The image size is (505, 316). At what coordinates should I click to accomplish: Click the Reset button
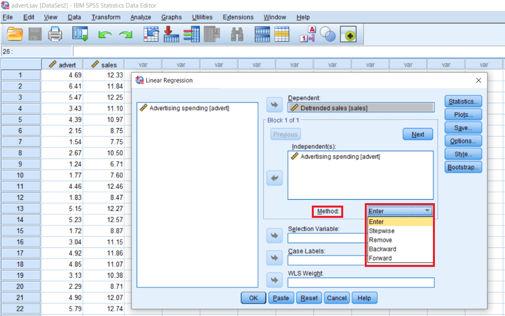click(x=309, y=298)
